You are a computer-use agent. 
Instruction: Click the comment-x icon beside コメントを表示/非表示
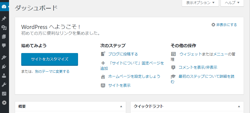[173, 68]
